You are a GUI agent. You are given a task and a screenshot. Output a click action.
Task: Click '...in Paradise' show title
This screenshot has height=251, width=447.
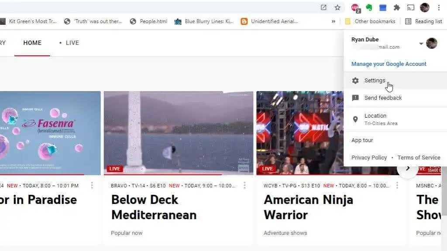(x=38, y=200)
